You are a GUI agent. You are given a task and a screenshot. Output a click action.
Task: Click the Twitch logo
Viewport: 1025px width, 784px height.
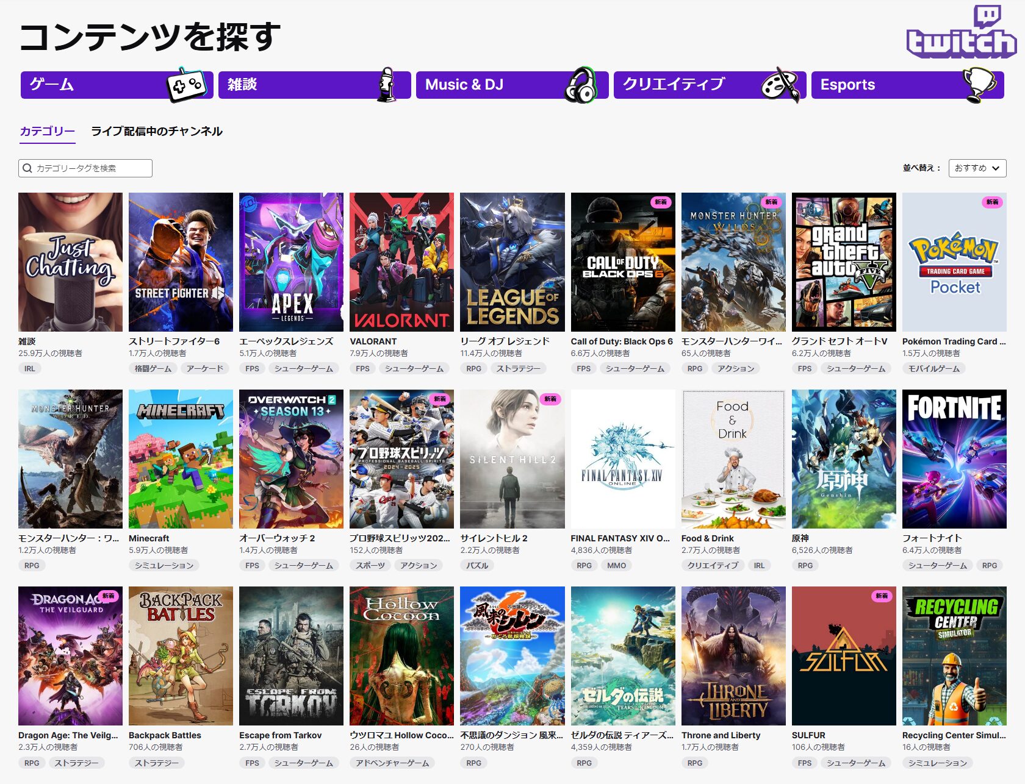click(x=962, y=32)
